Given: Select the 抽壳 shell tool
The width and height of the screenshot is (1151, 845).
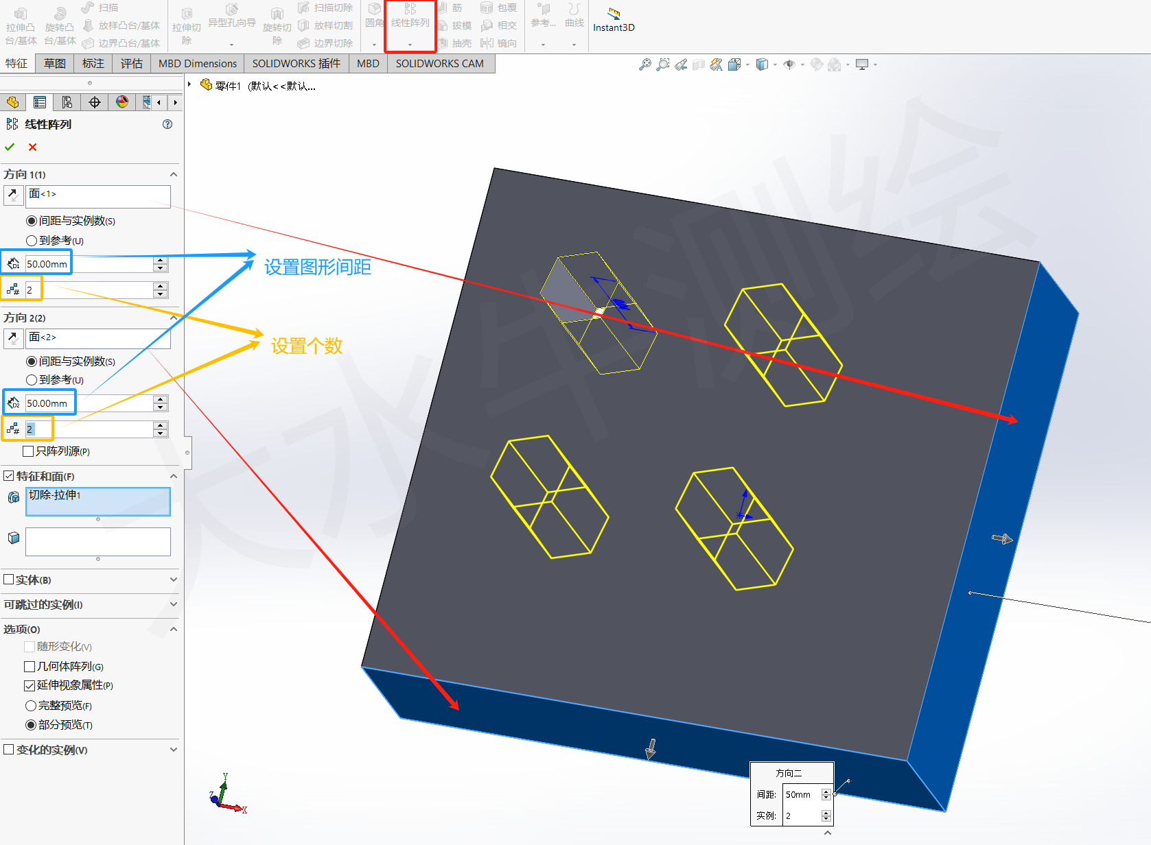Looking at the screenshot, I should 457,43.
